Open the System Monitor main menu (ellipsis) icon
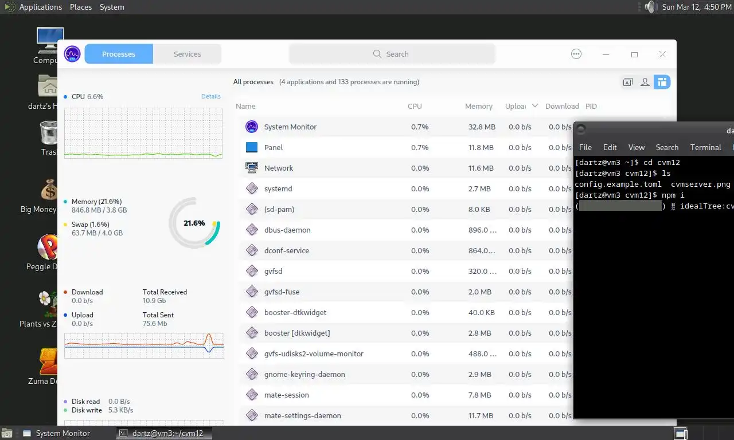 point(576,54)
